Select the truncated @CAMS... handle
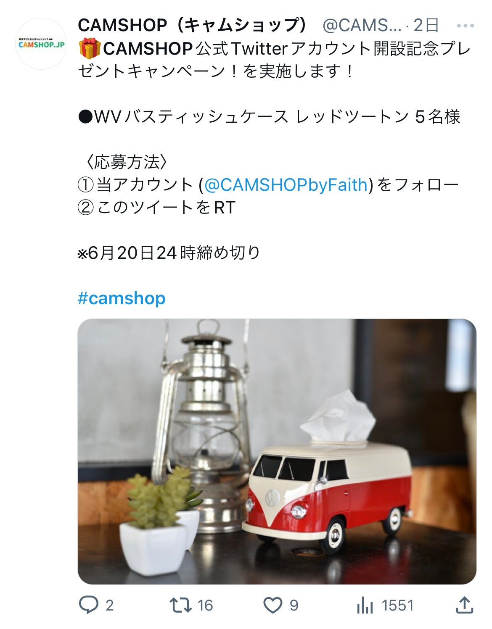This screenshot has width=492, height=629. click(x=362, y=26)
